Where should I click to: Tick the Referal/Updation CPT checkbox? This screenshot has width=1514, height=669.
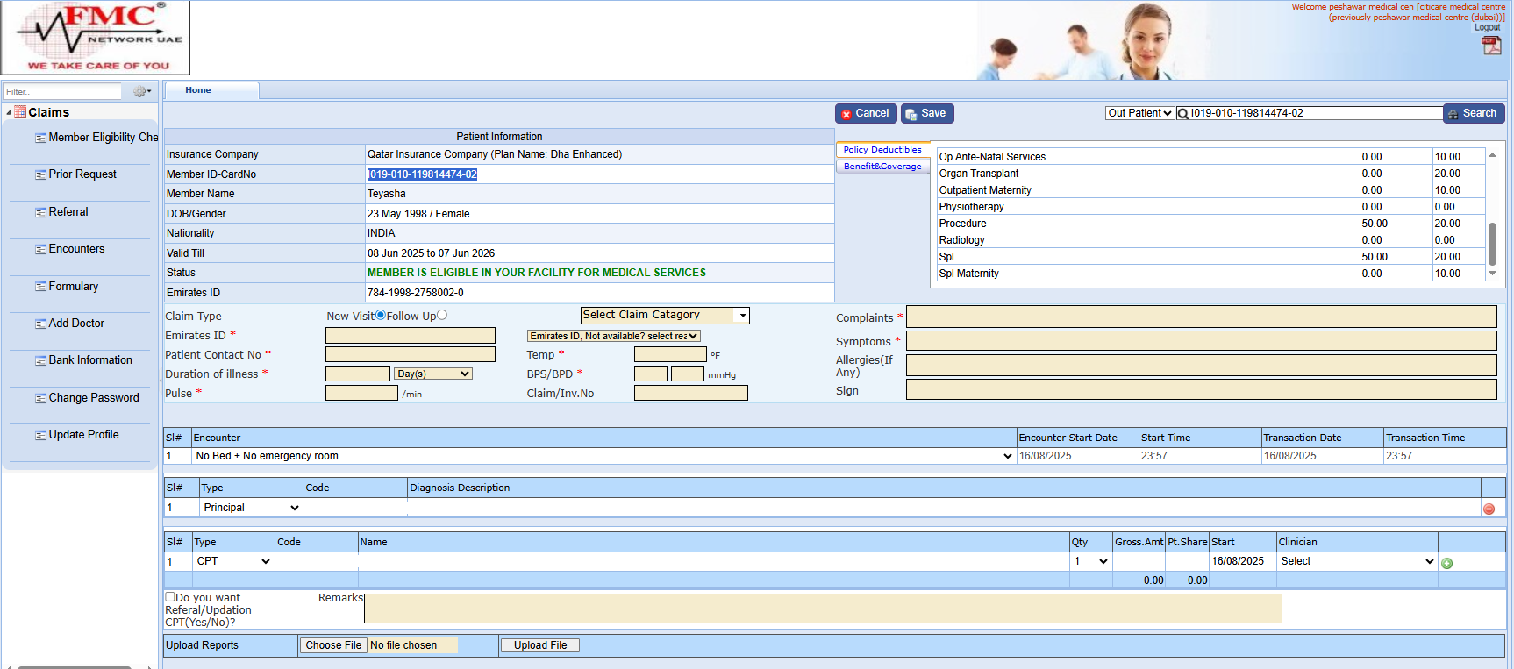[x=170, y=597]
